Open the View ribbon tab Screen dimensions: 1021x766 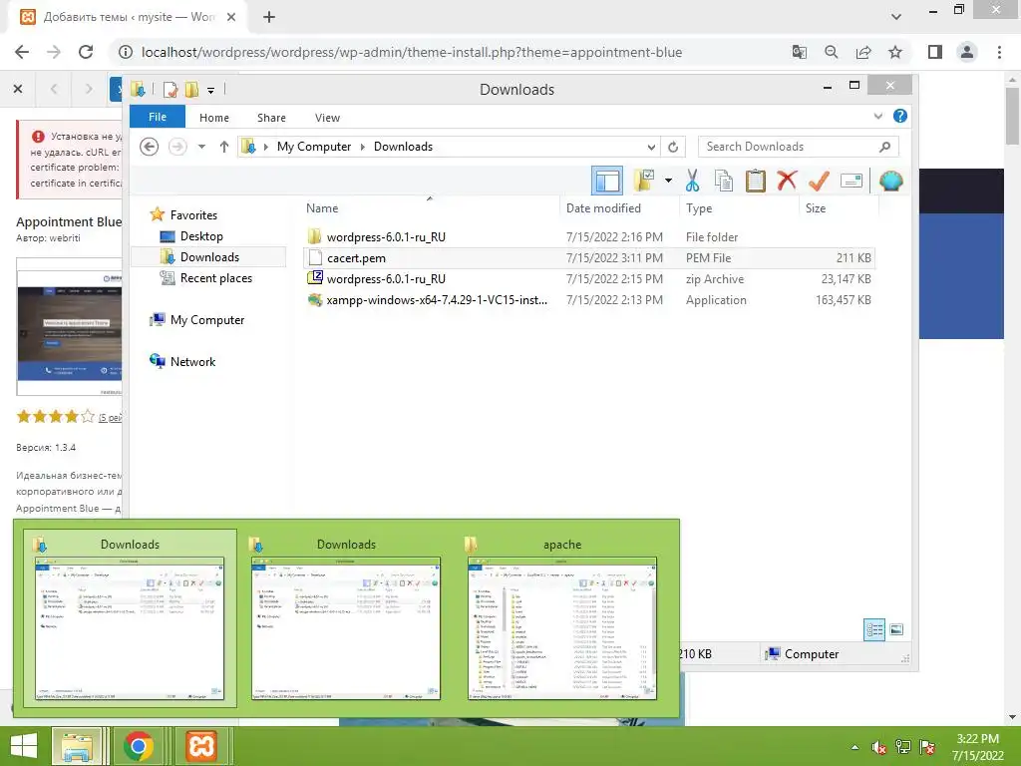pos(327,118)
